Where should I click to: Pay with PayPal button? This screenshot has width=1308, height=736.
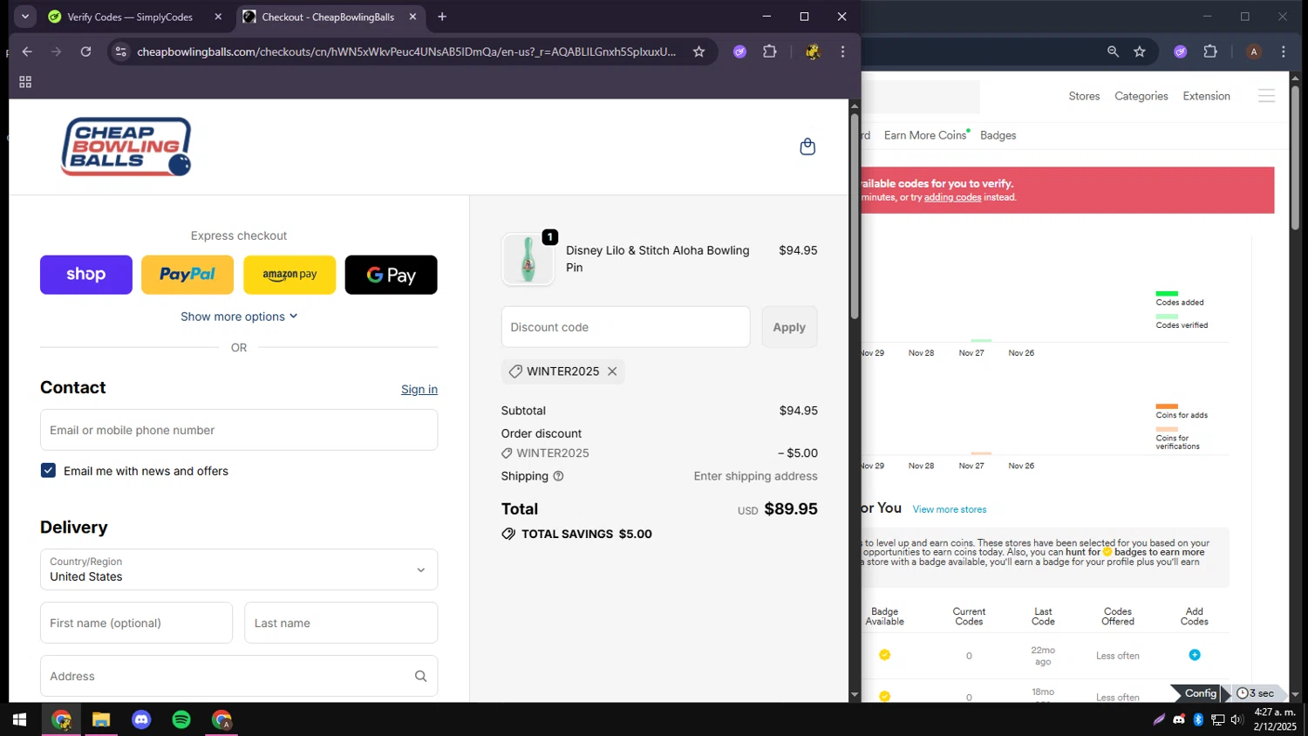pyautogui.click(x=187, y=275)
